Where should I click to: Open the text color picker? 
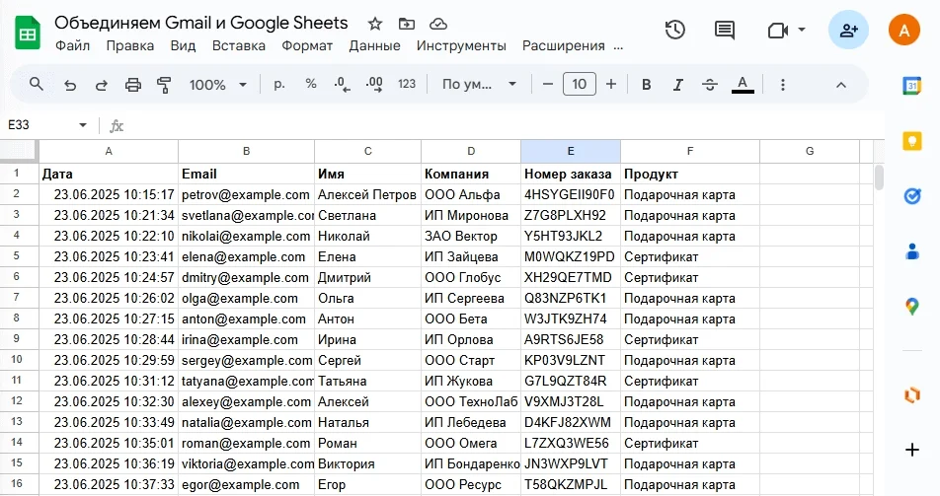point(743,85)
